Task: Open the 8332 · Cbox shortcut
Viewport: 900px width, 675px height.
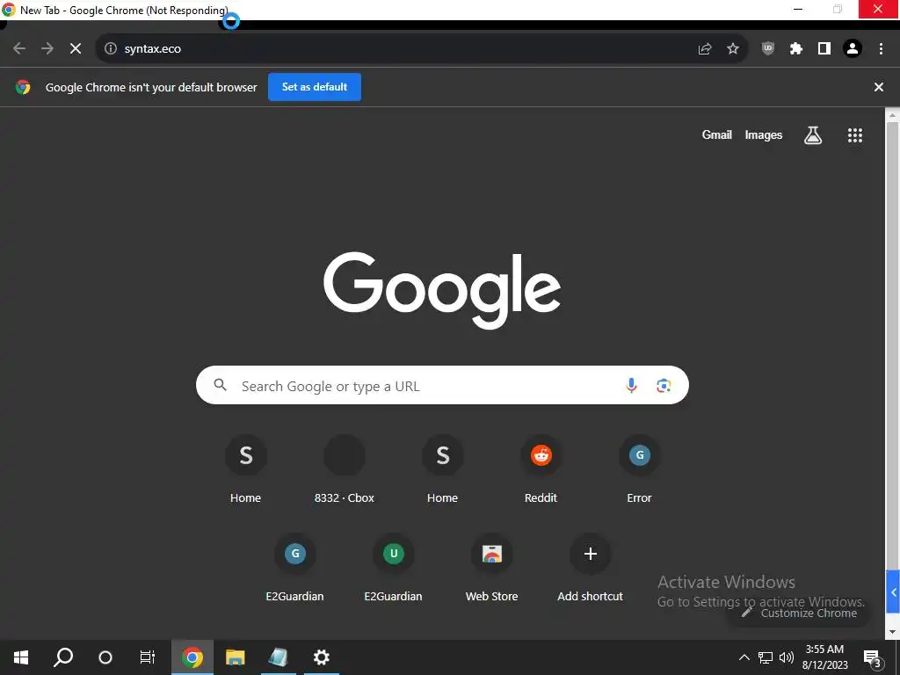Action: point(345,468)
